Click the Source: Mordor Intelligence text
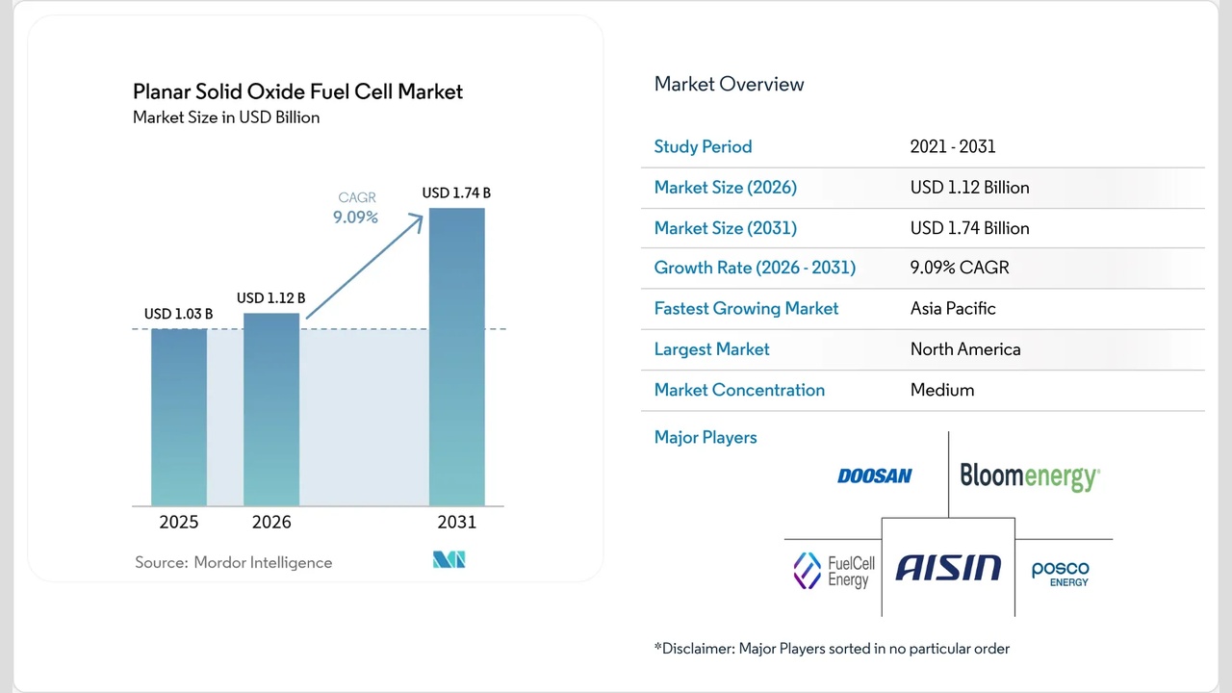Image resolution: width=1232 pixels, height=693 pixels. tap(234, 562)
